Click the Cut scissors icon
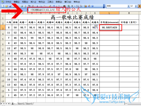Viewport: 141px width, 106px height. 37,6
